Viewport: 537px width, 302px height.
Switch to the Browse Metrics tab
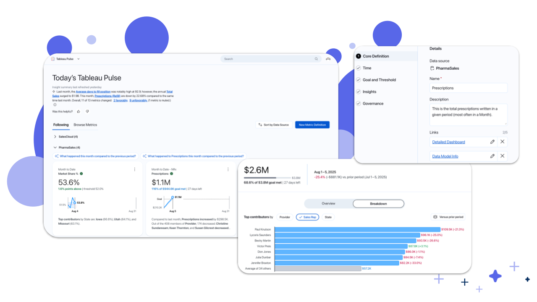coord(85,125)
